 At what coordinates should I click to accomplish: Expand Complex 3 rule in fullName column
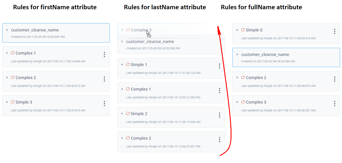click(237, 102)
